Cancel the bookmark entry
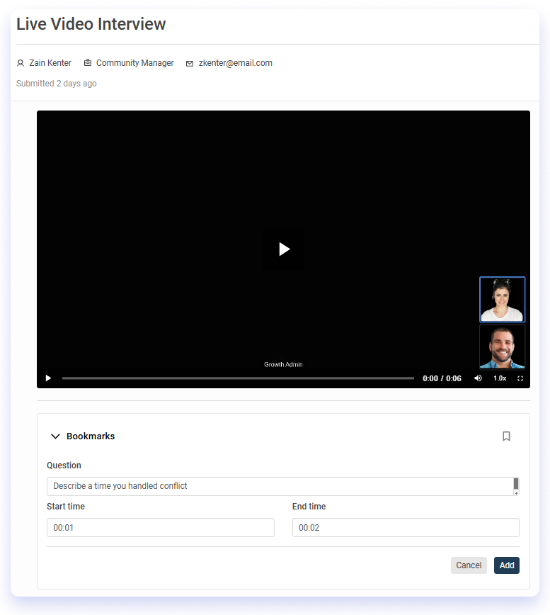 tap(469, 565)
